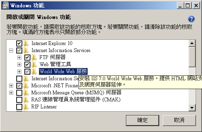Click the scrollbar down arrow in feature list
Image resolution: width=202 pixels, height=132 pixels.
pyautogui.click(x=192, y=108)
